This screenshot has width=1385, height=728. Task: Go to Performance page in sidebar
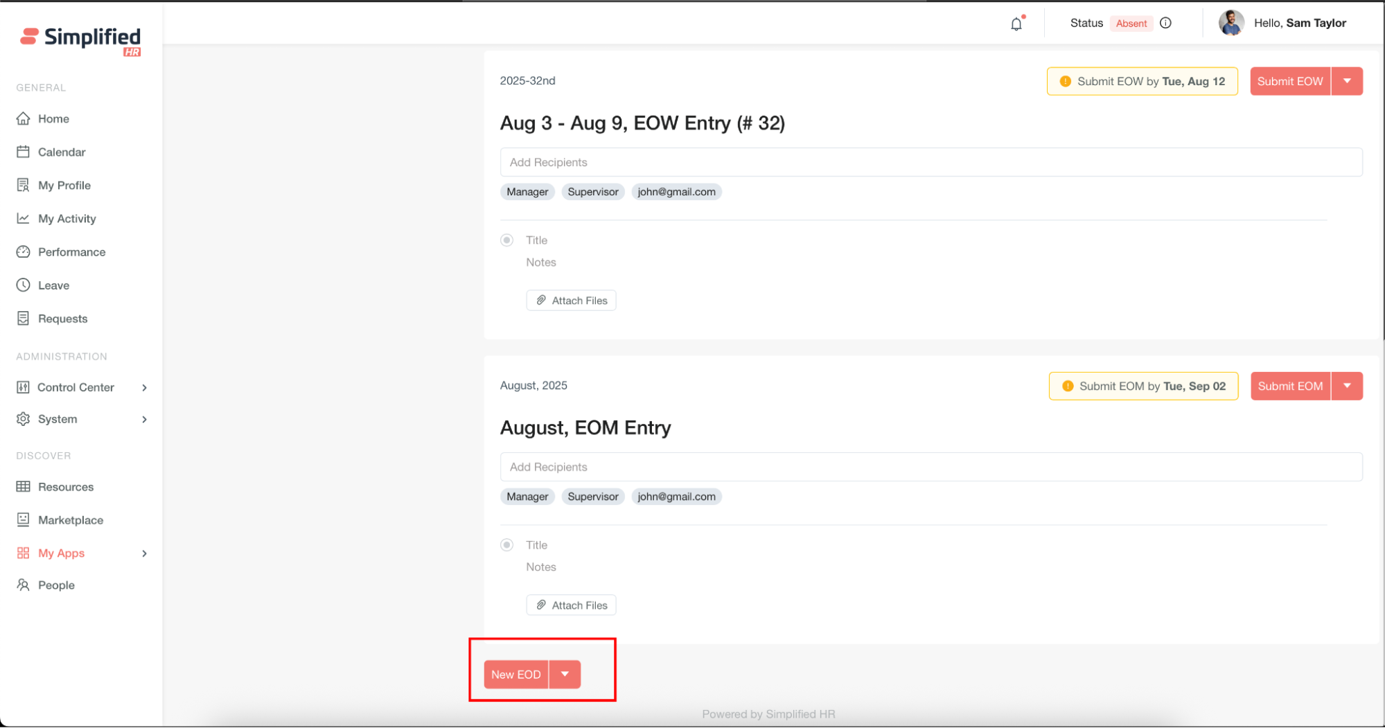pyautogui.click(x=71, y=252)
